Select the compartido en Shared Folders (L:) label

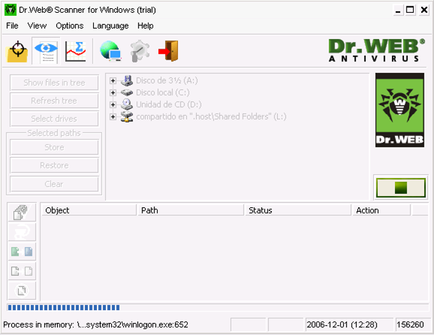pos(211,117)
